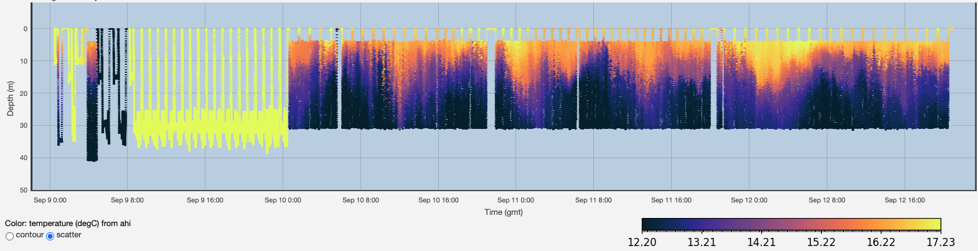Image resolution: width=978 pixels, height=251 pixels.
Task: Click the temperature colorbar gradient
Action: [791, 224]
